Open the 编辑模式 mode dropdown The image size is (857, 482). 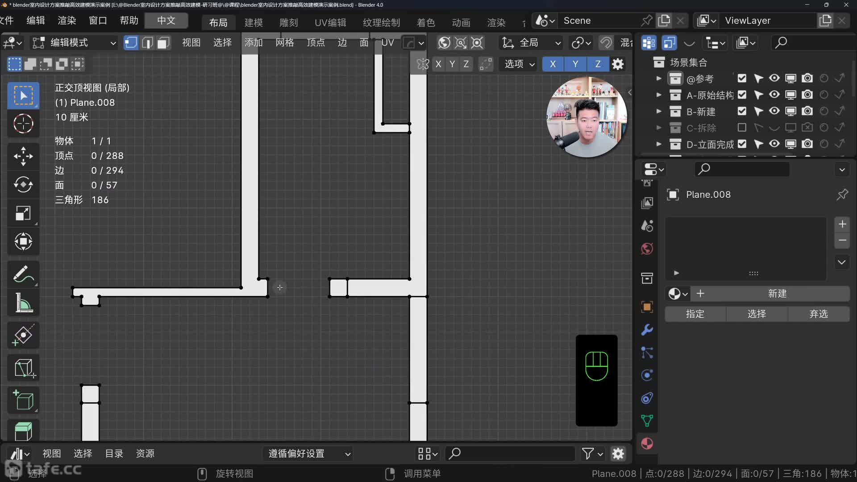(74, 43)
